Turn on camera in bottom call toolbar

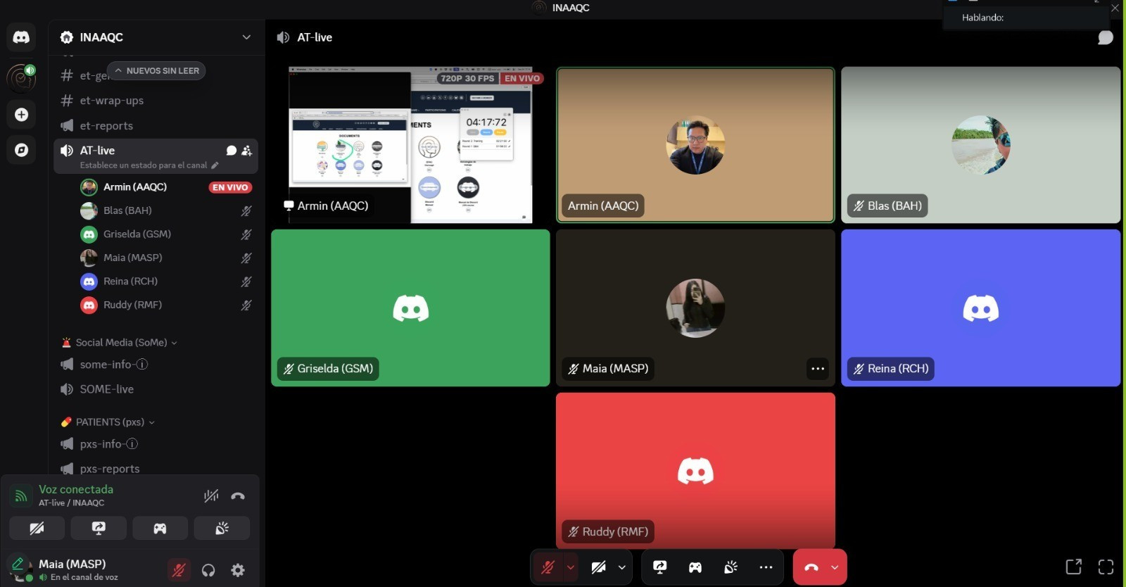click(598, 567)
